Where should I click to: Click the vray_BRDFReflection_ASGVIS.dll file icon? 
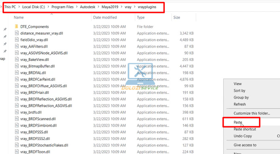[x=17, y=99]
